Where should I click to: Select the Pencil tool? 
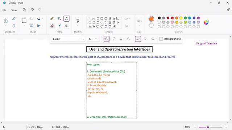pyautogui.click(x=52, y=18)
